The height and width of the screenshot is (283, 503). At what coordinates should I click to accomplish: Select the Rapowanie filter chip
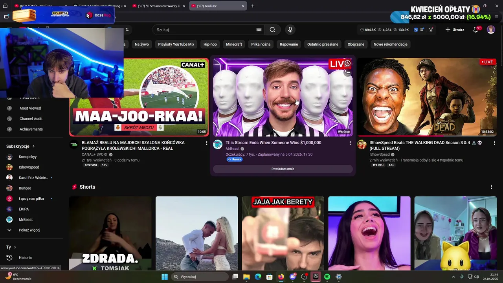(289, 44)
